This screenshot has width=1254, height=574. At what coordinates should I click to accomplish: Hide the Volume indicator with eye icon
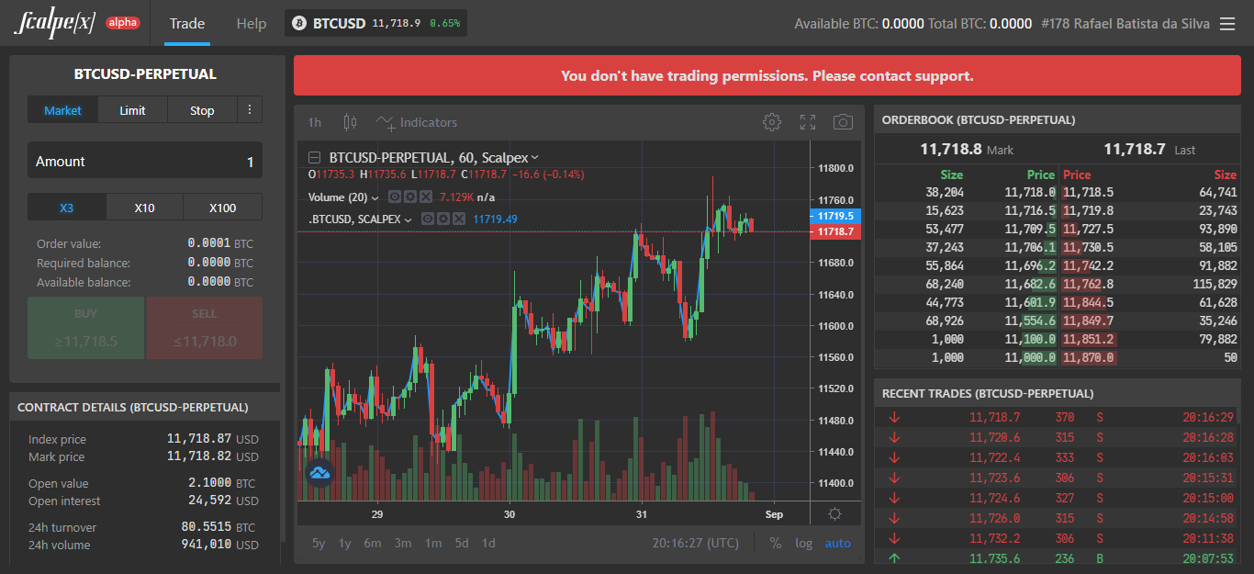click(x=395, y=197)
